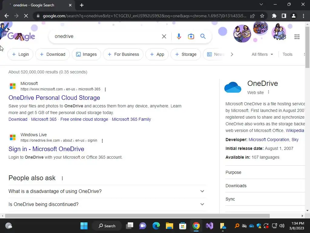Open People also ask options menu
This screenshot has width=310, height=233.
62,178
